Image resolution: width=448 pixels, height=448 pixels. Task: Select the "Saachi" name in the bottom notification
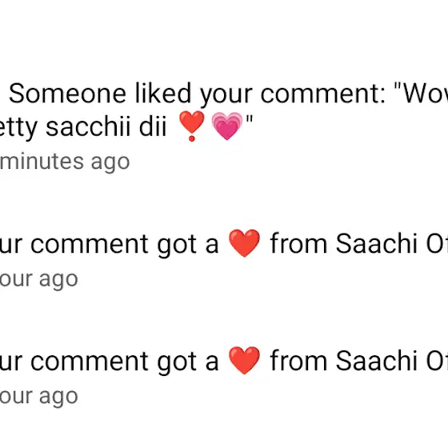pyautogui.click(x=377, y=360)
